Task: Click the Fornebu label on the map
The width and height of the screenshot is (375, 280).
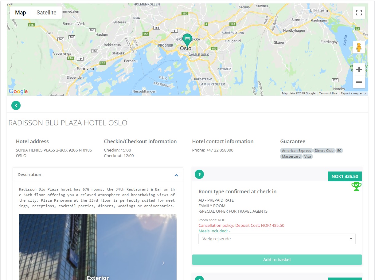Action: coord(131,61)
